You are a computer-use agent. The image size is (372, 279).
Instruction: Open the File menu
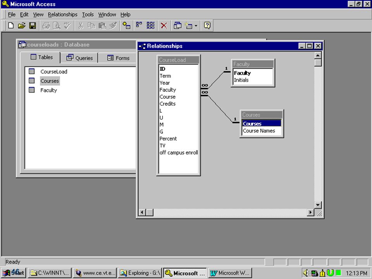tap(12, 14)
